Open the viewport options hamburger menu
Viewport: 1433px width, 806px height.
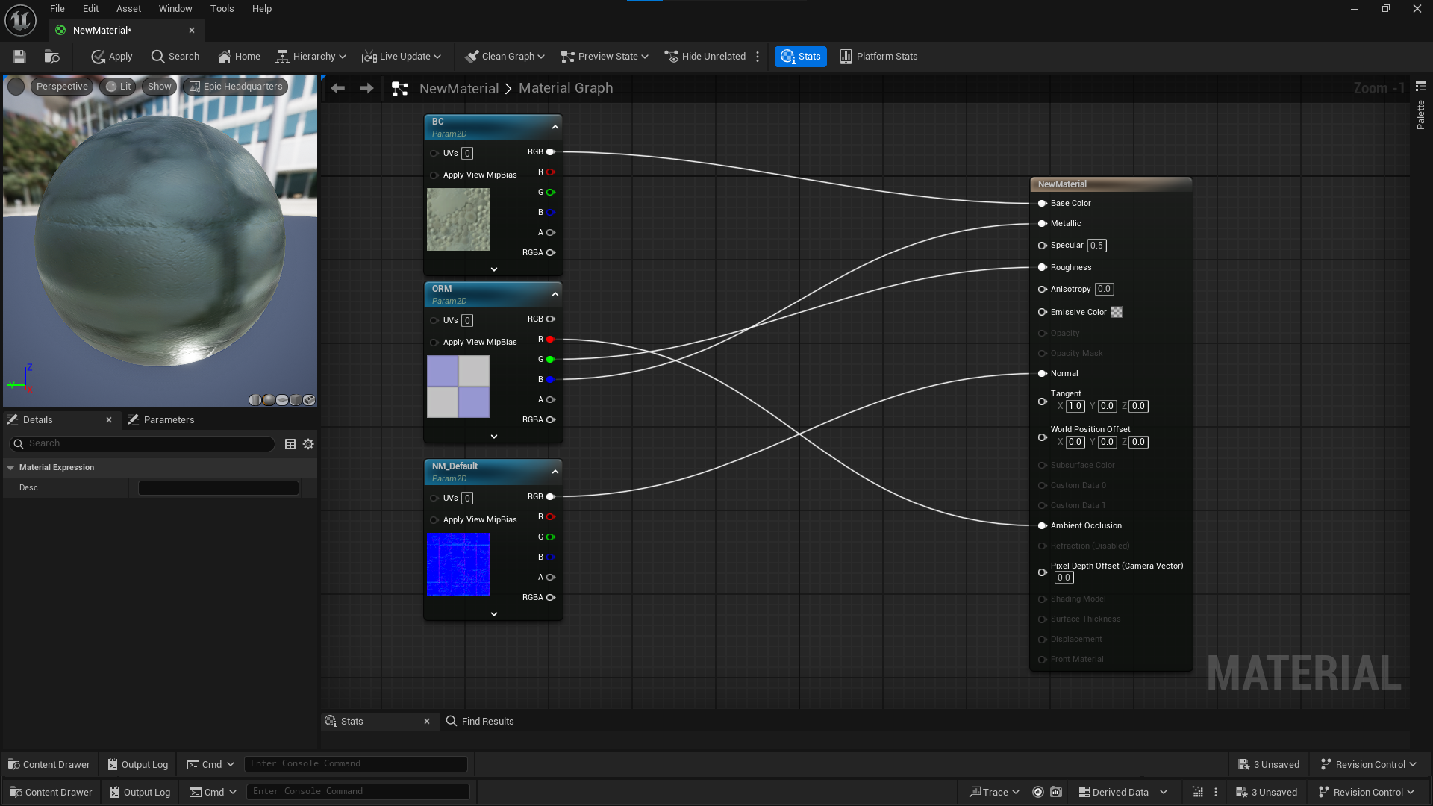pyautogui.click(x=16, y=87)
